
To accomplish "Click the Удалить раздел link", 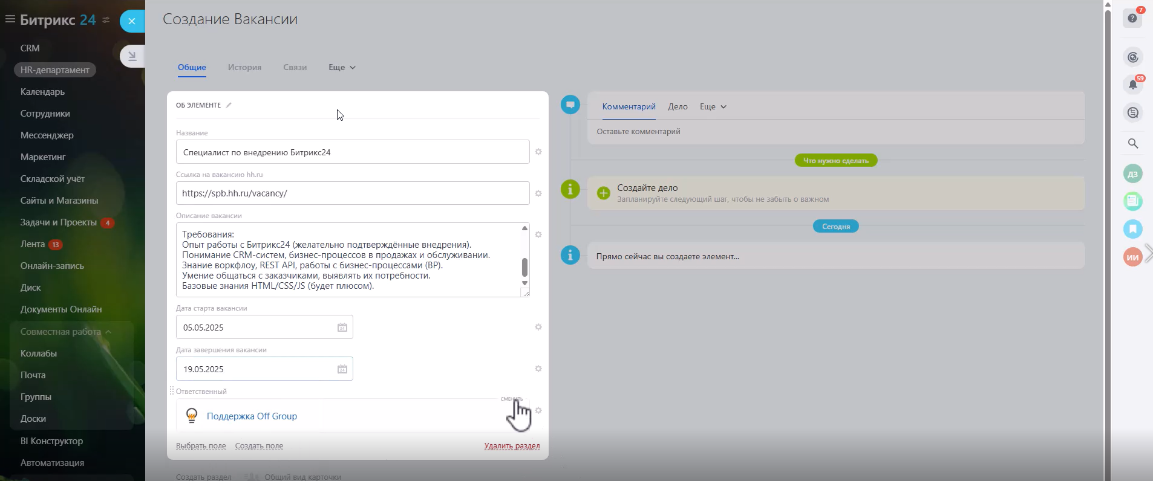I will click(512, 446).
